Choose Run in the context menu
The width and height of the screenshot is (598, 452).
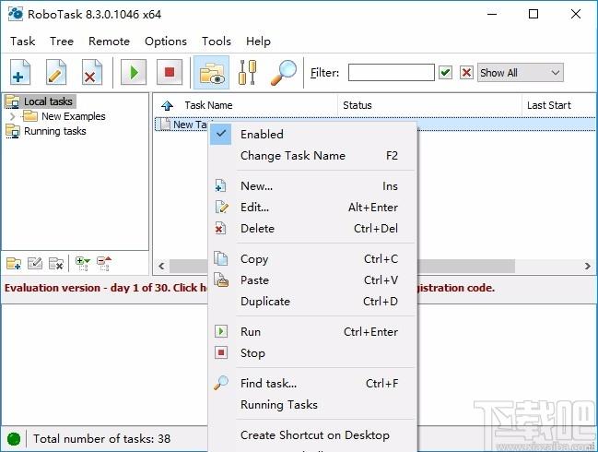313,332
